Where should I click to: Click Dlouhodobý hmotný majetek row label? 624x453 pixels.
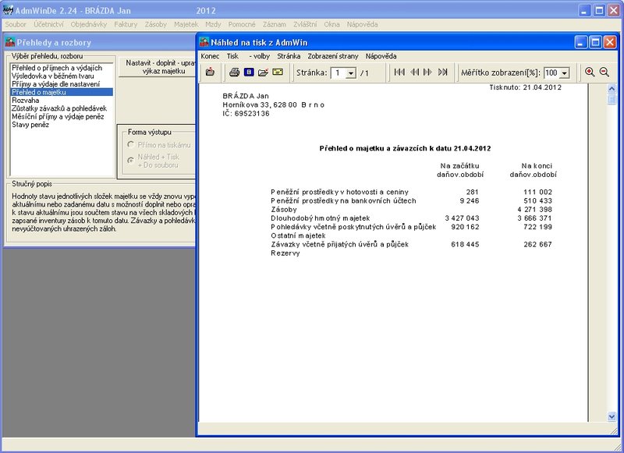pos(321,218)
